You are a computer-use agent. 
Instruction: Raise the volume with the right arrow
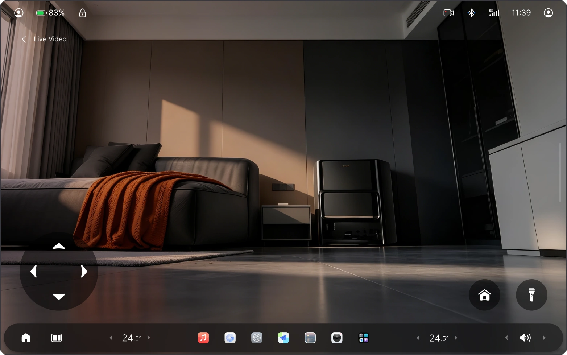(544, 338)
